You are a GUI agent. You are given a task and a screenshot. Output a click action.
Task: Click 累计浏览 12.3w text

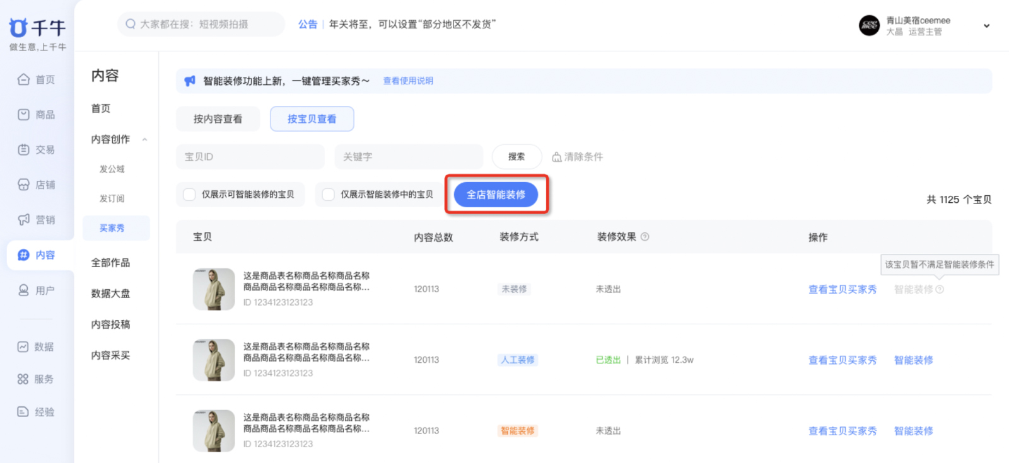[x=664, y=360]
